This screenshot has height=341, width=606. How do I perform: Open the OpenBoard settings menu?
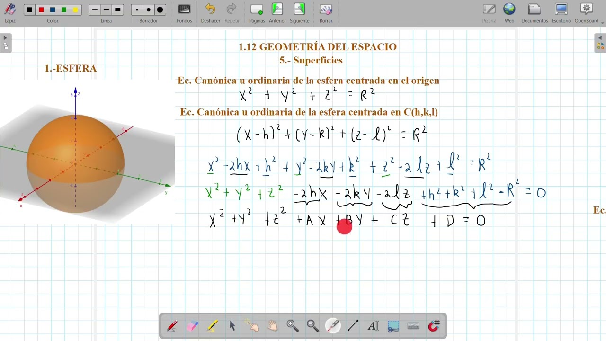click(x=587, y=13)
